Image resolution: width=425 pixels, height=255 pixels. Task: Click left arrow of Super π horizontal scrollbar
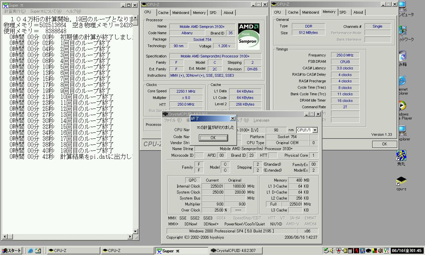(5, 237)
